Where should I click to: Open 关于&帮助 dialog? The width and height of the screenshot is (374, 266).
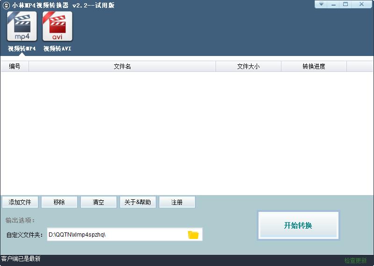[137, 202]
